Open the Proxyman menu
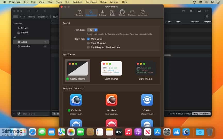The height and width of the screenshot is (139, 223). point(15,2)
